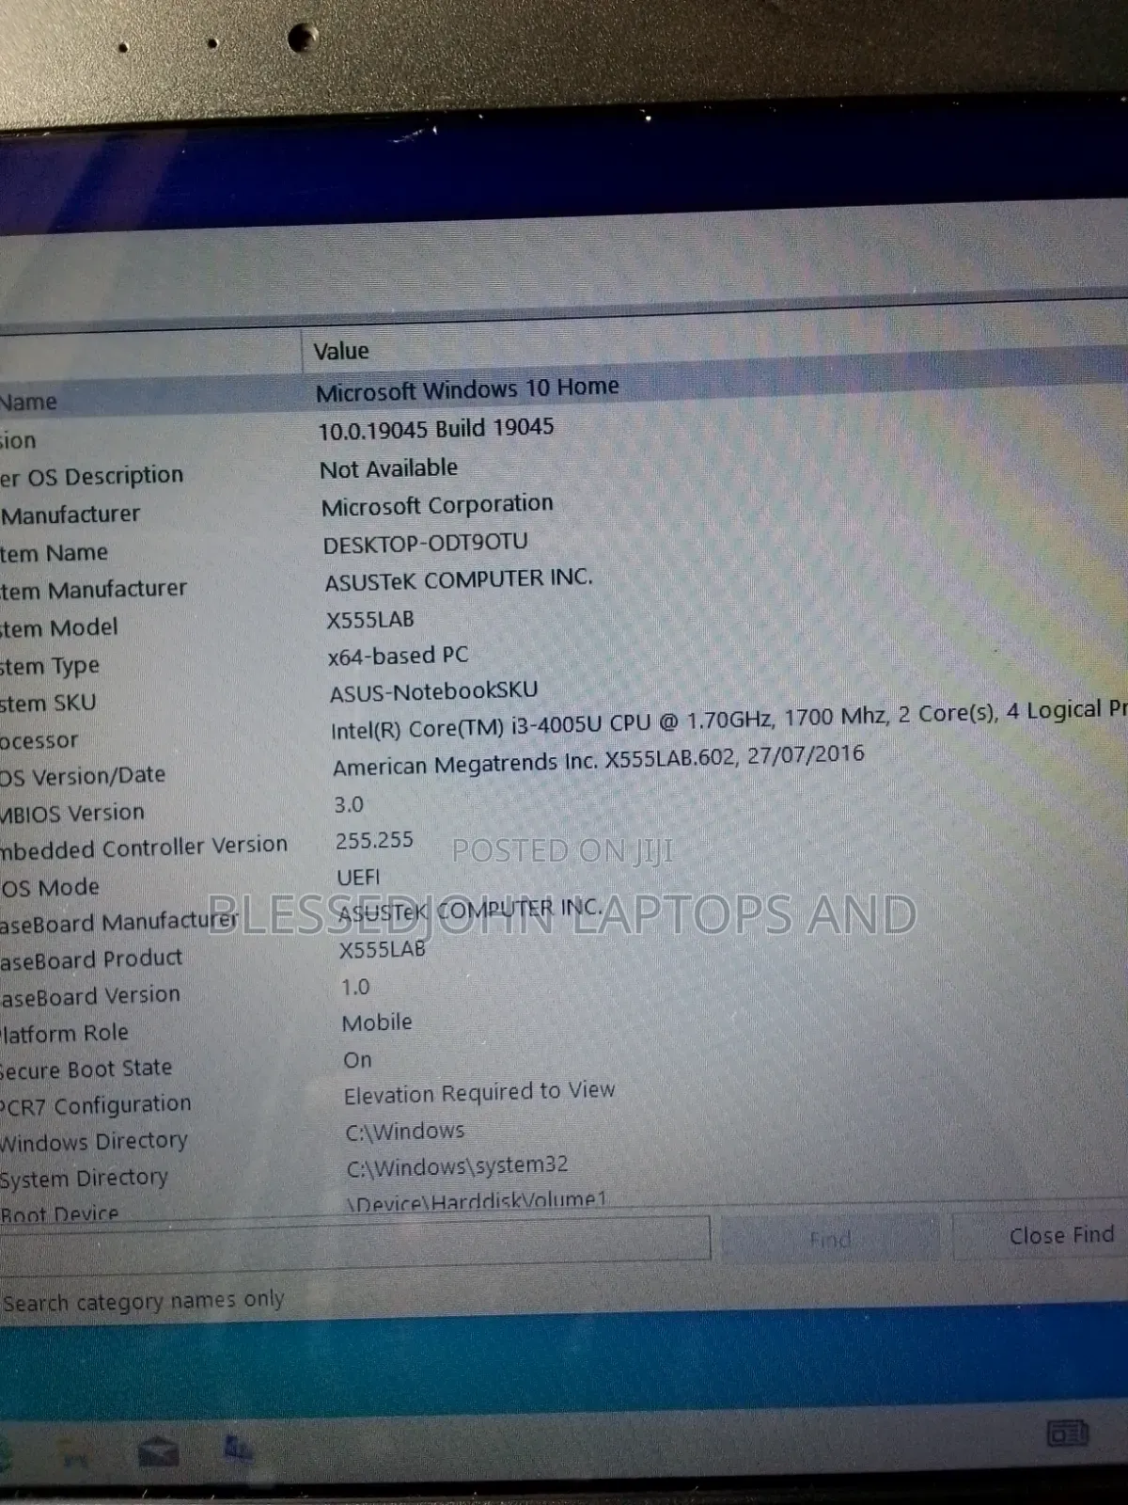1128x1505 pixels.
Task: Select the BaseBoard Version row label
Action: 90,996
